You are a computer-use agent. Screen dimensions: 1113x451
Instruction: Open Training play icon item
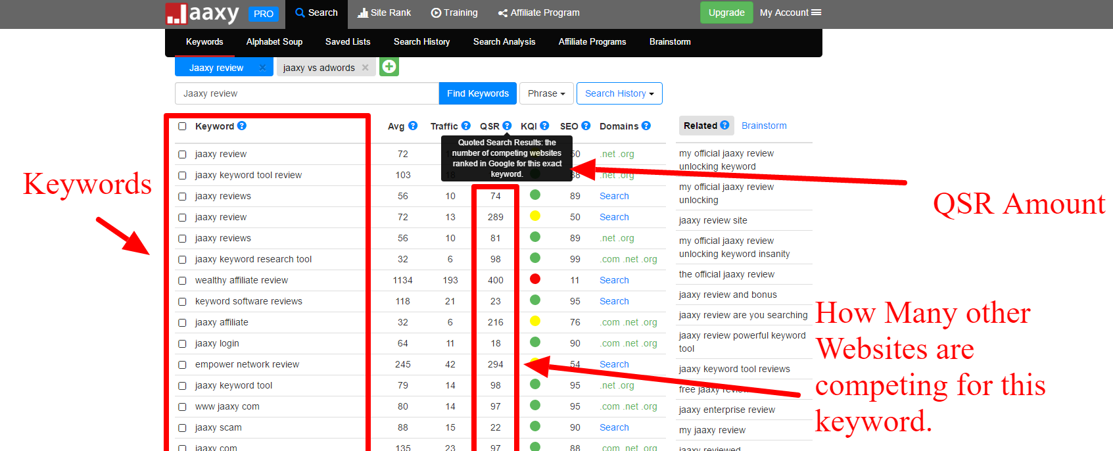click(x=454, y=12)
